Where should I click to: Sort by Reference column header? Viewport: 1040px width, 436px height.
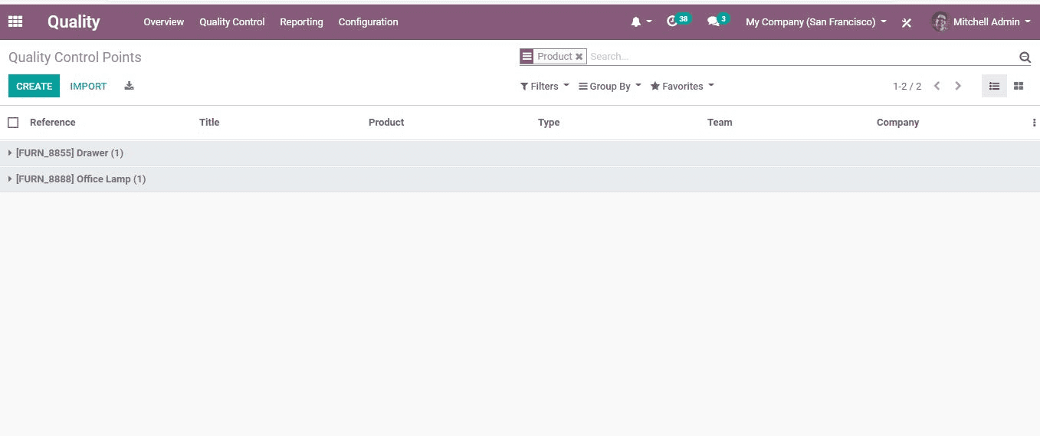click(x=52, y=123)
